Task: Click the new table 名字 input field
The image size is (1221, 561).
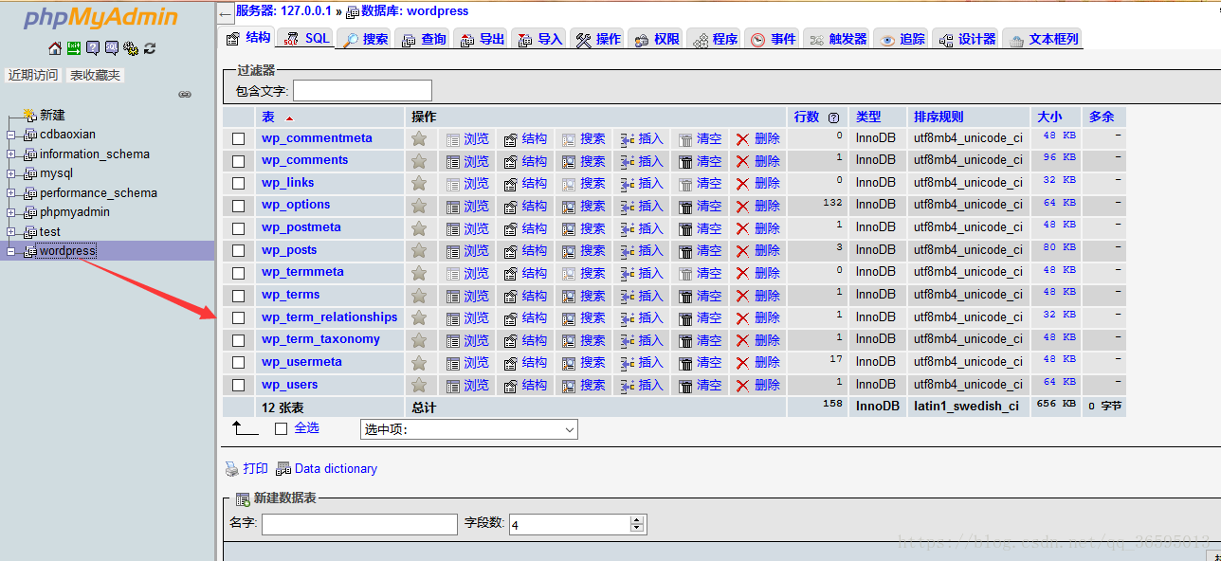Action: tap(359, 524)
